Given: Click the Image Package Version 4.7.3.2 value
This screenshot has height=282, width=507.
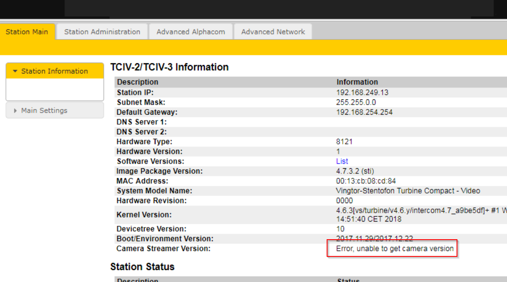Looking at the screenshot, I should [x=355, y=171].
